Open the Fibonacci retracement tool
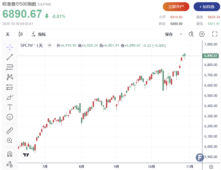Viewport: 221px width, 170px height. (10, 67)
